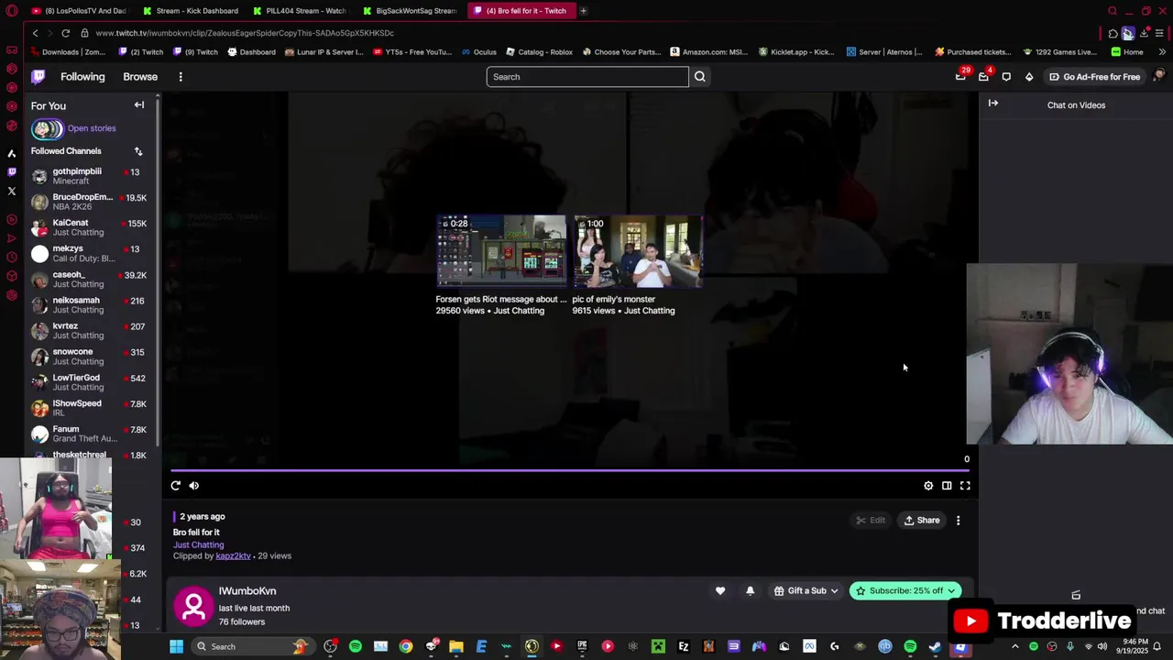The height and width of the screenshot is (660, 1173).
Task: Focus the Twitch search field
Action: click(x=587, y=77)
